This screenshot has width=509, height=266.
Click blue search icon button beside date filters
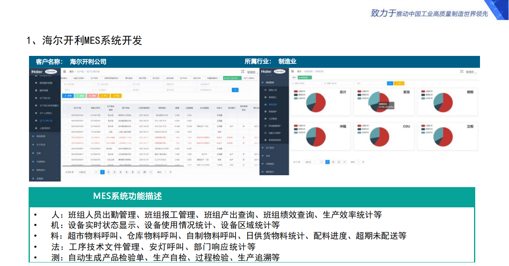point(390,83)
